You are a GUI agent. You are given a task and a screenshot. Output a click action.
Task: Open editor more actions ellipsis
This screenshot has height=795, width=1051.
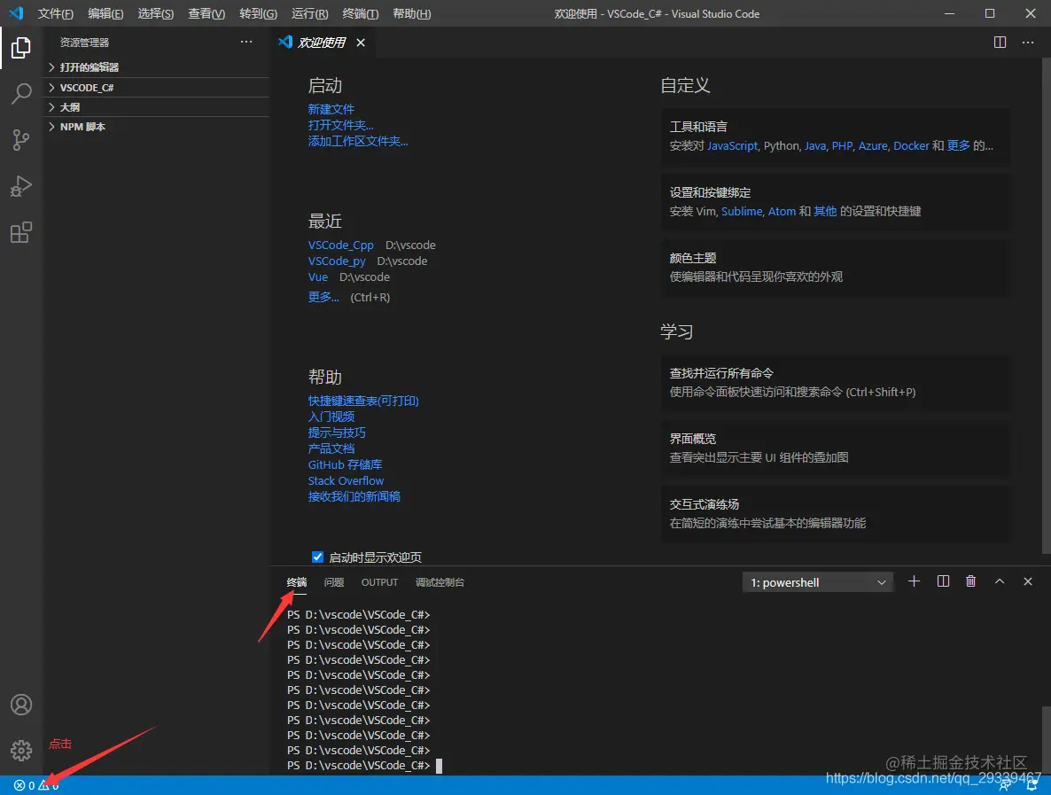click(x=1028, y=43)
